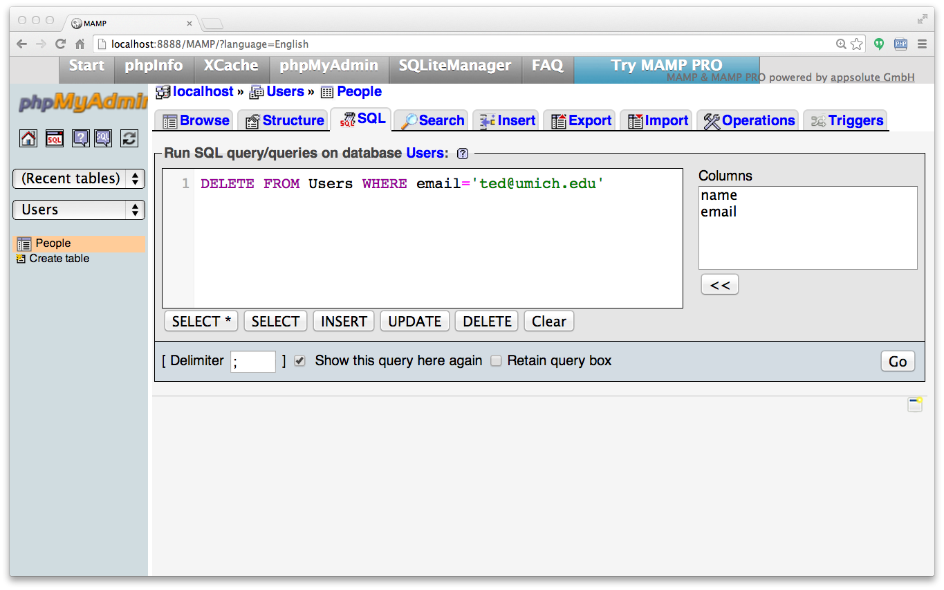Screen dimensions: 944x590
Task: Click the People table icon in sidebar
Action: [24, 243]
